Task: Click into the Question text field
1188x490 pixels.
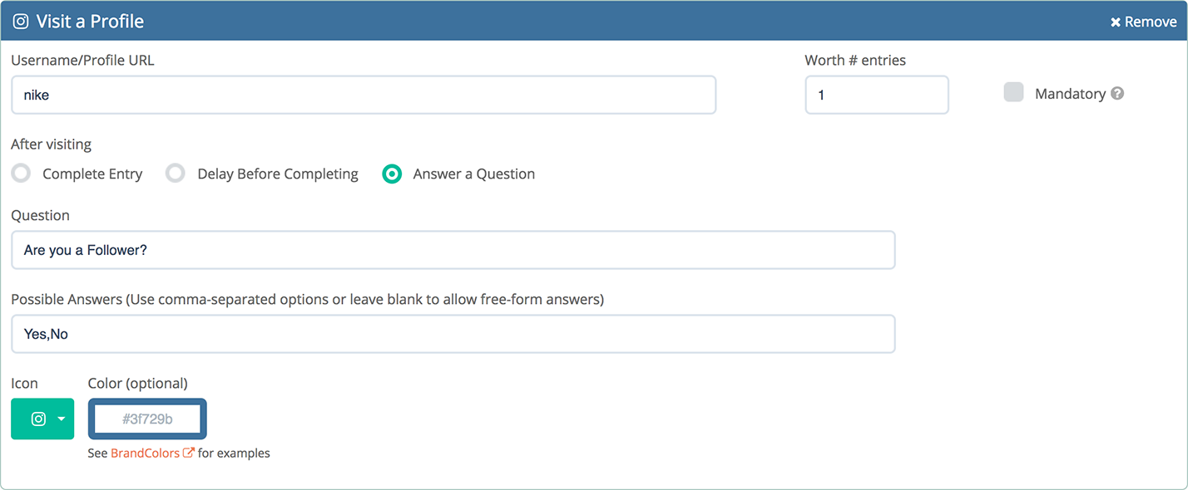Action: 453,250
